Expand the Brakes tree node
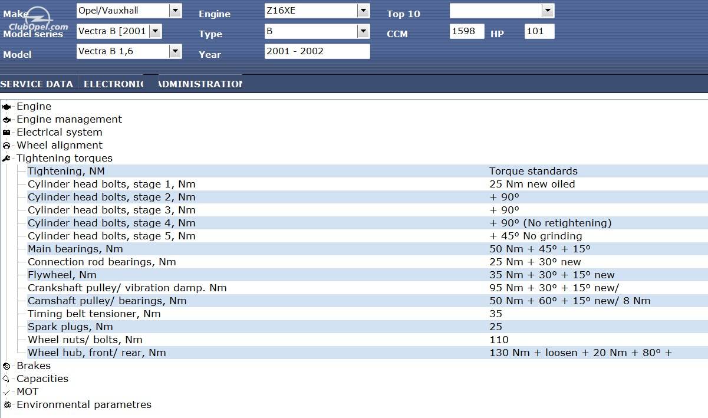 pyautogui.click(x=34, y=366)
